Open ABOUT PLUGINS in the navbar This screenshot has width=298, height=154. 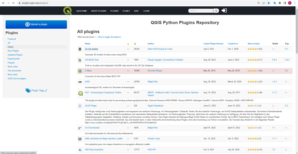(x=99, y=11)
